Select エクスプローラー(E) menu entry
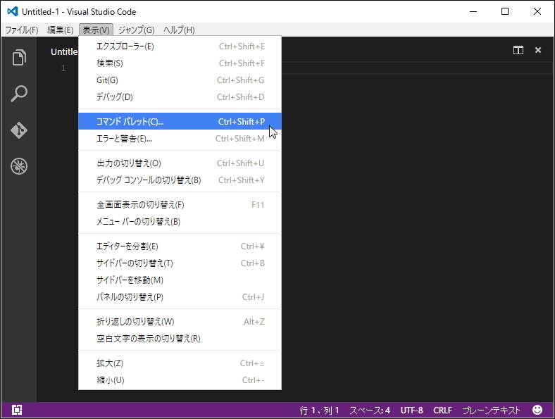Screen dimensions: 555x419 (180, 46)
